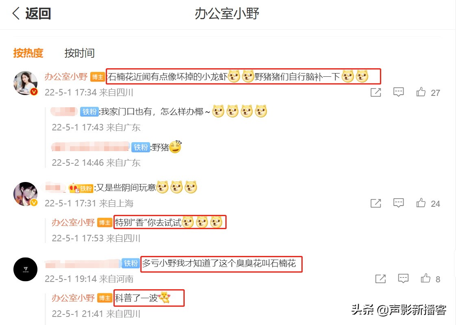Reply to the 又是些阴间玩意 comment
Screen dimensions: 456x325
point(398,203)
